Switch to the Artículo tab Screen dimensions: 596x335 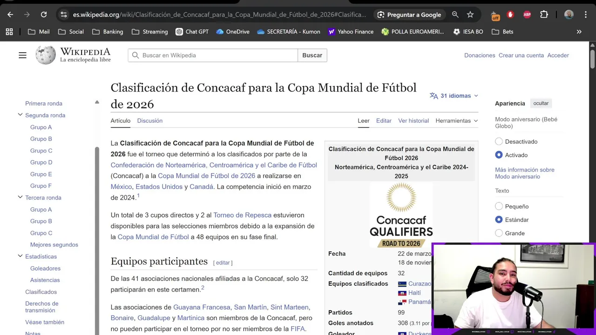[120, 121]
